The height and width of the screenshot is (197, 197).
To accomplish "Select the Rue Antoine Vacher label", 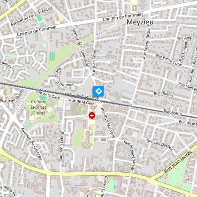I will pos(129,155).
